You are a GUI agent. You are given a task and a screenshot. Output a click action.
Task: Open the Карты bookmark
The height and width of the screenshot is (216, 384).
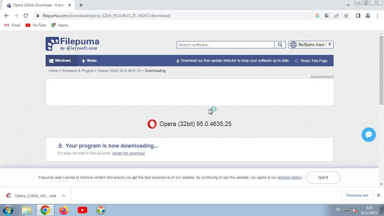[x=60, y=25]
